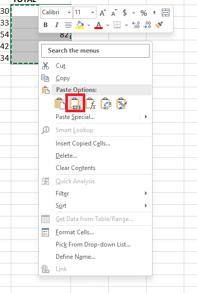197x293 pixels.
Task: Click the Copy pages icon
Action: pyautogui.click(x=45, y=78)
